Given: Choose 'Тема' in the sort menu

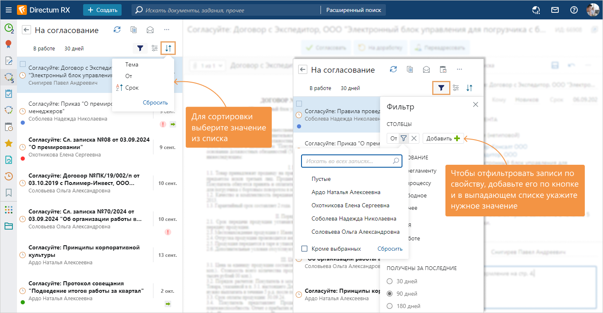Looking at the screenshot, I should (x=132, y=64).
